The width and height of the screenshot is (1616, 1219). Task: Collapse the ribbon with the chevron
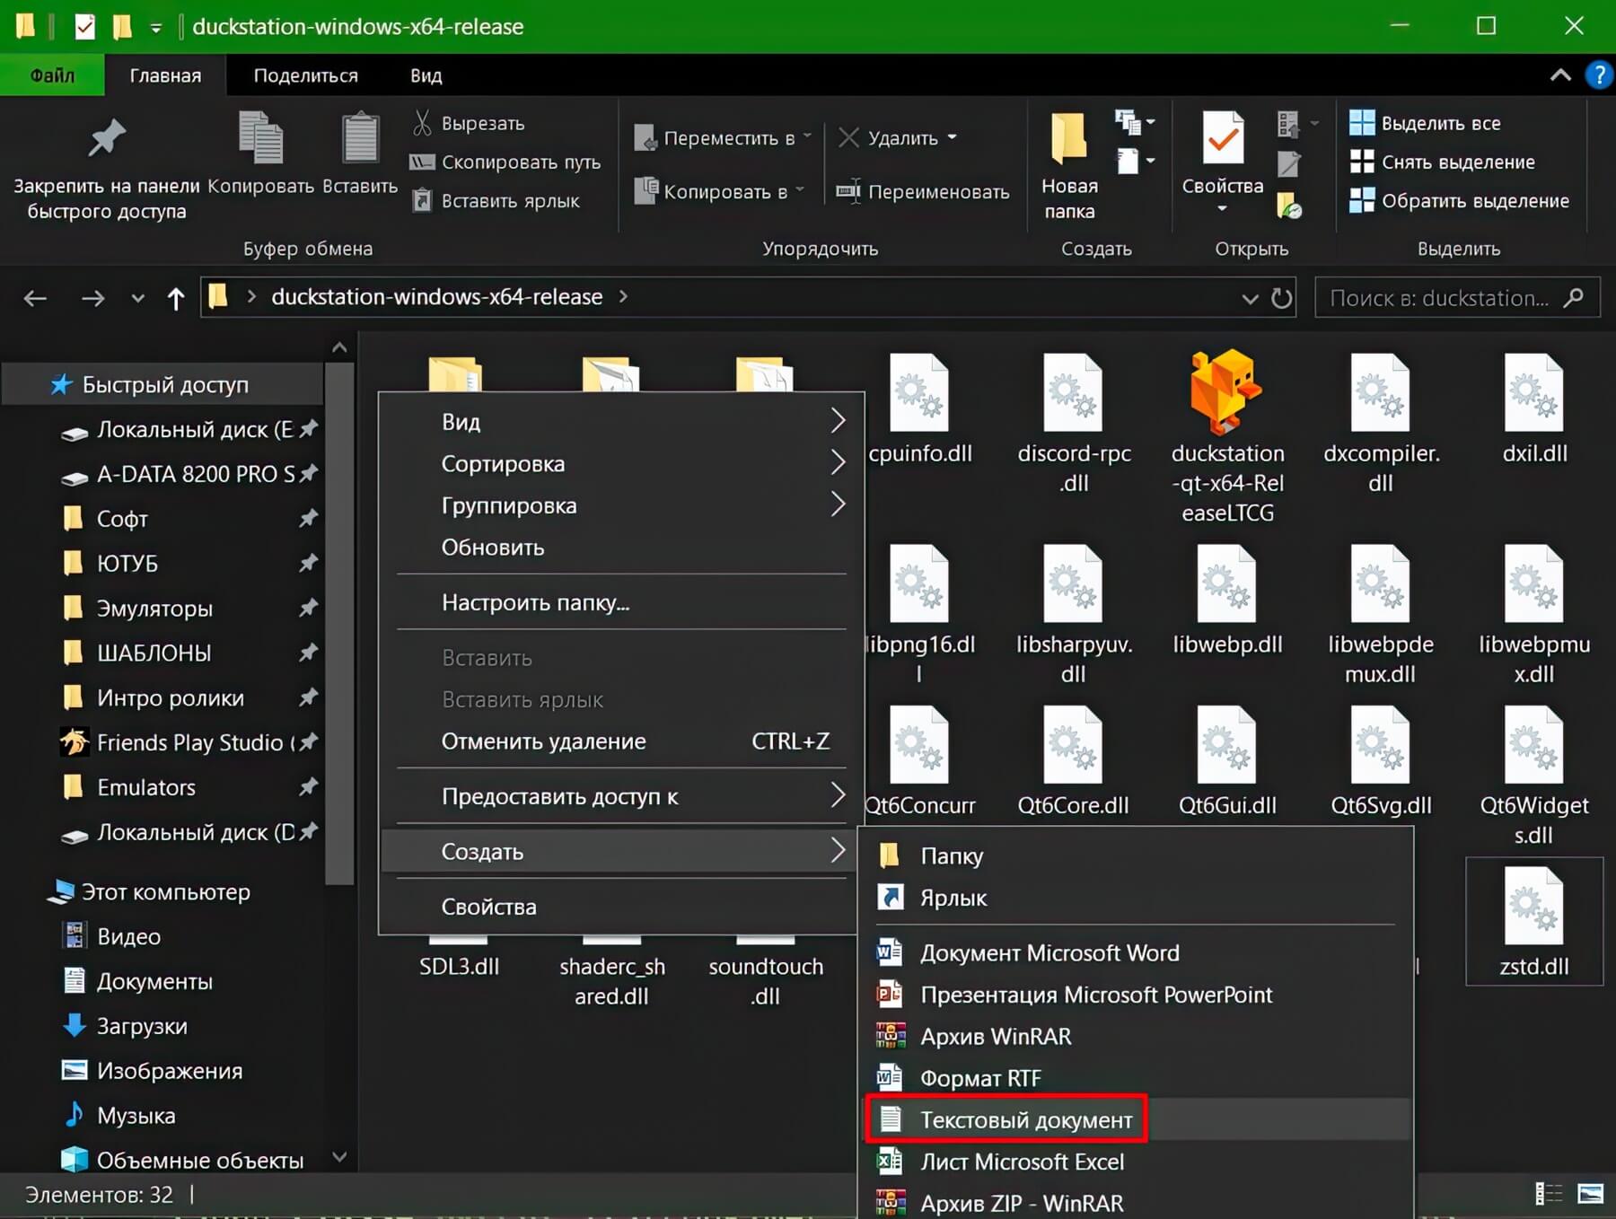tap(1560, 75)
